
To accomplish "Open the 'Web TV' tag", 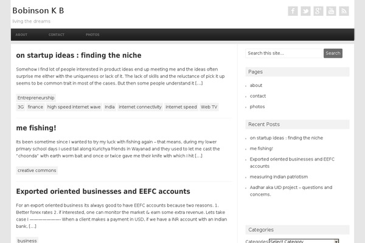I will (x=209, y=107).
